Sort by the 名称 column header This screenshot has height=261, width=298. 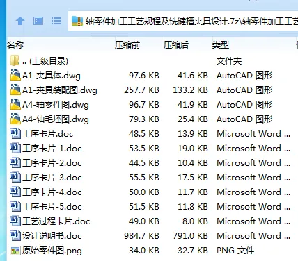pos(15,44)
